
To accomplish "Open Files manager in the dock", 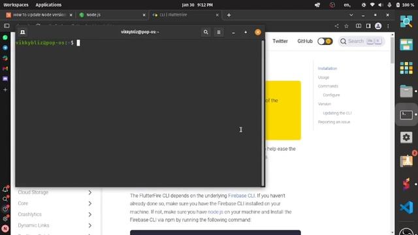I will [406, 91].
